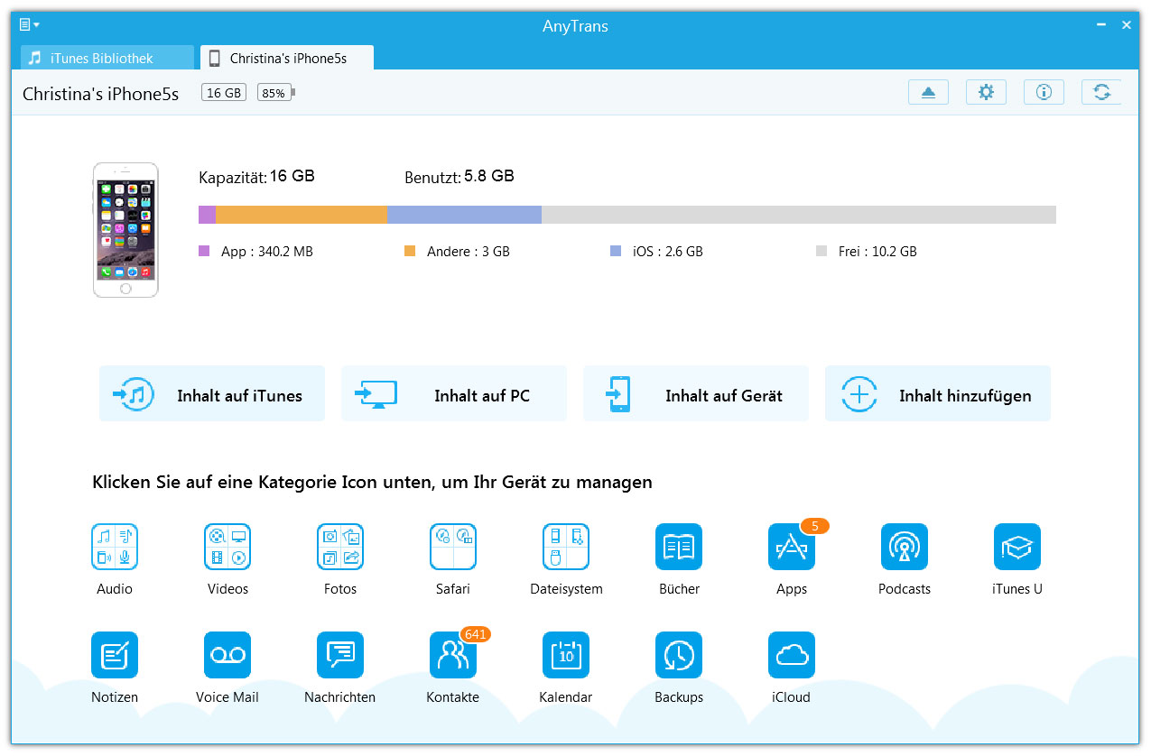Click the info icon in toolbar
This screenshot has width=1151, height=756.
click(1044, 92)
